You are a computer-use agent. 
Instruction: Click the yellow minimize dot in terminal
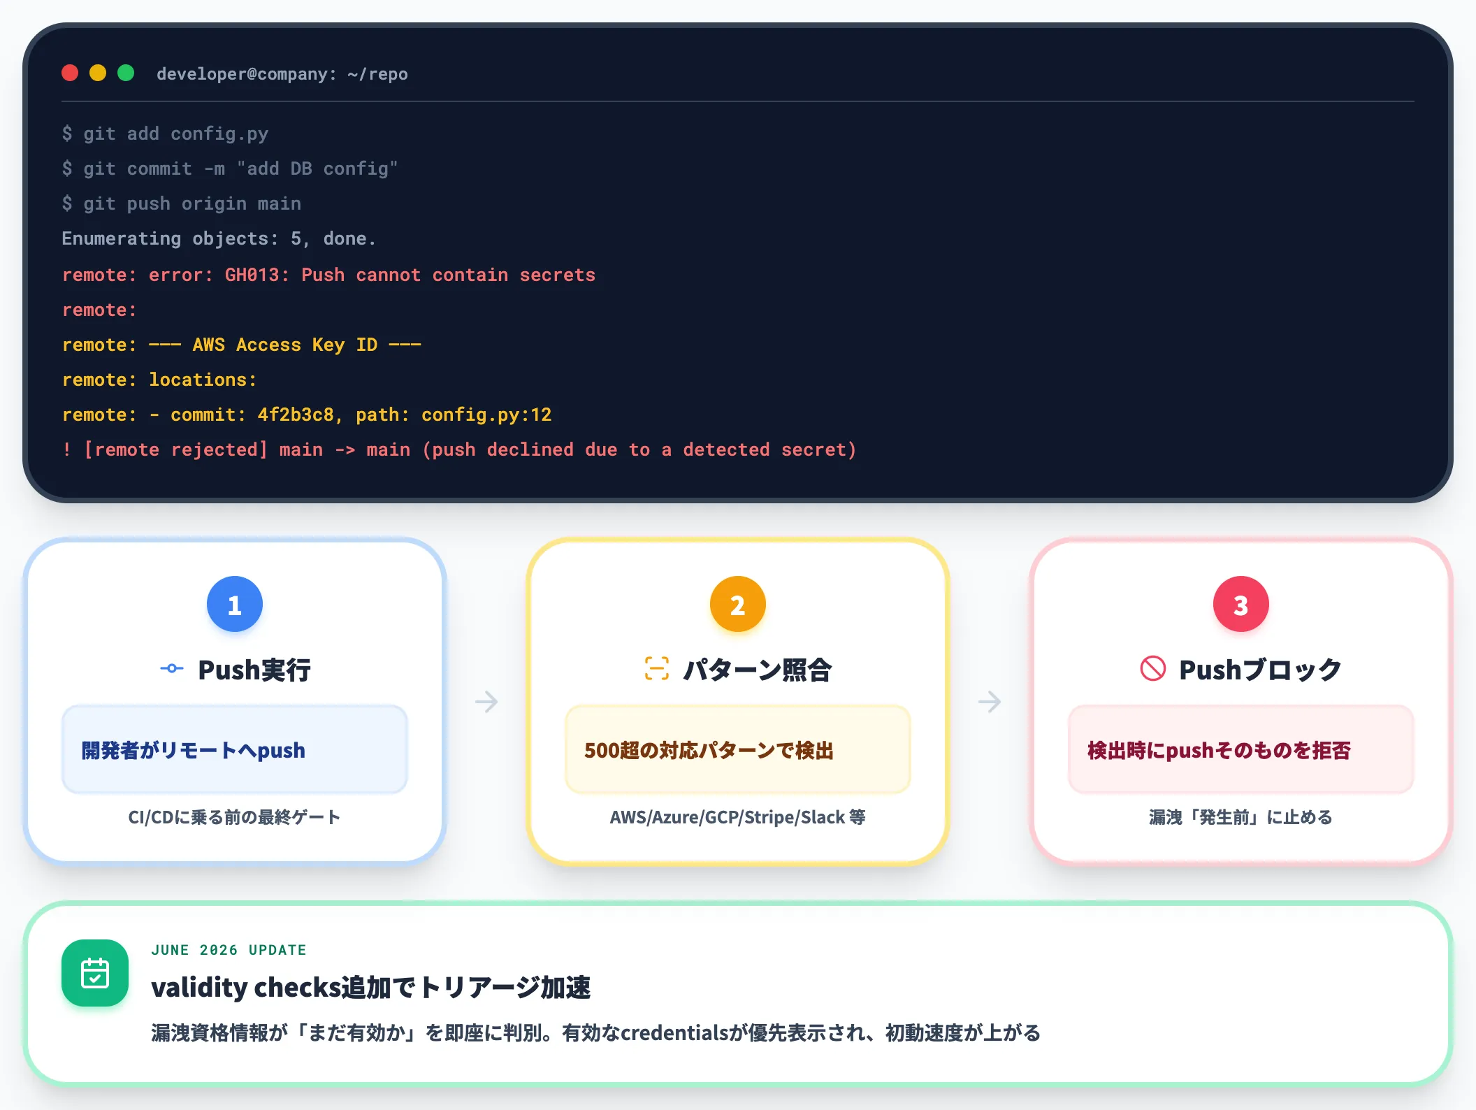(98, 73)
